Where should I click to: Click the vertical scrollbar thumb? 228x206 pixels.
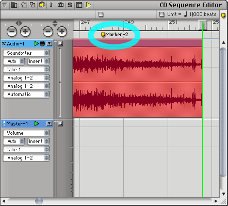tap(223, 113)
